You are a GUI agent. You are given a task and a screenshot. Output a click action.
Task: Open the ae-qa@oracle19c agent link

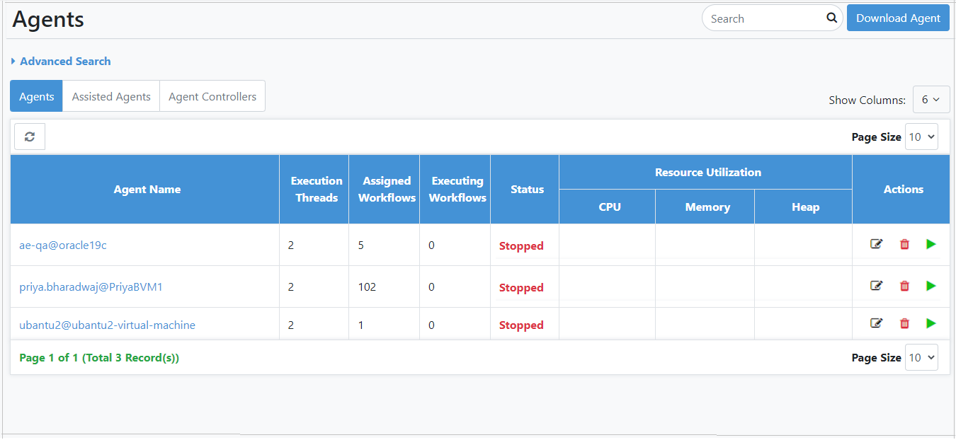(x=63, y=245)
